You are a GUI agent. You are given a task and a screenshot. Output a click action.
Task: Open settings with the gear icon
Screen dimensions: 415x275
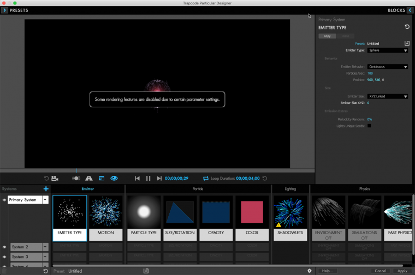pyautogui.click(x=310, y=271)
